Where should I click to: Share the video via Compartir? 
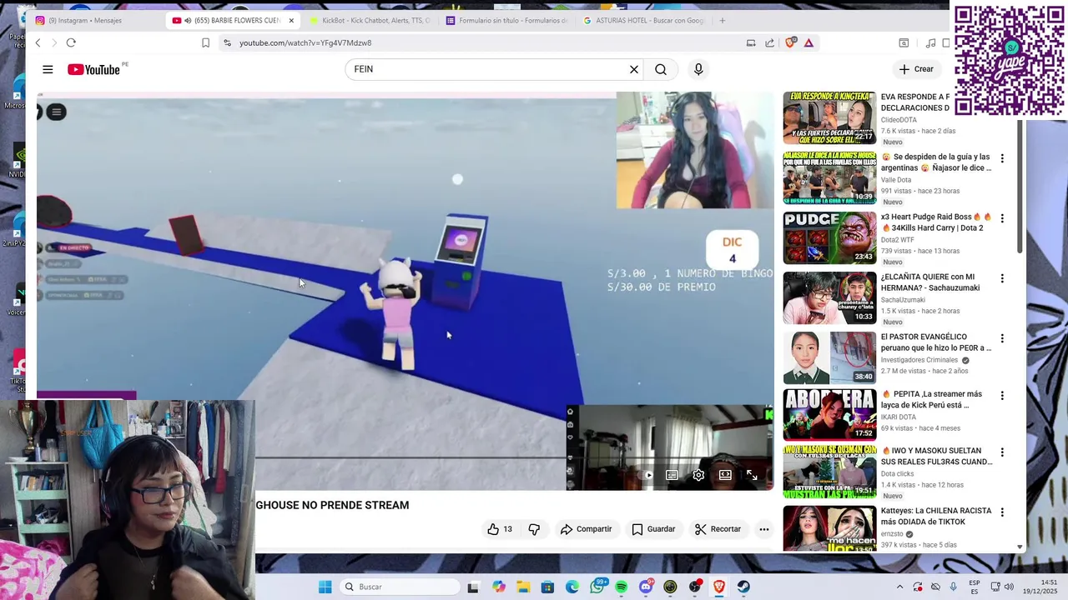[x=587, y=529]
